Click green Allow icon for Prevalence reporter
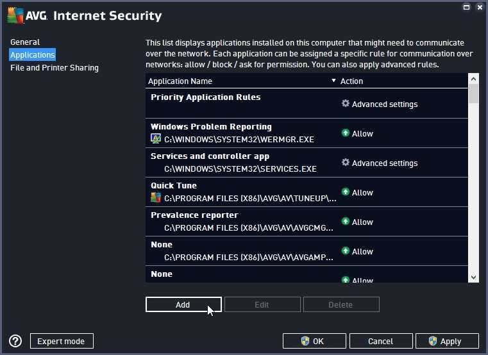The height and width of the screenshot is (355, 488). (346, 222)
